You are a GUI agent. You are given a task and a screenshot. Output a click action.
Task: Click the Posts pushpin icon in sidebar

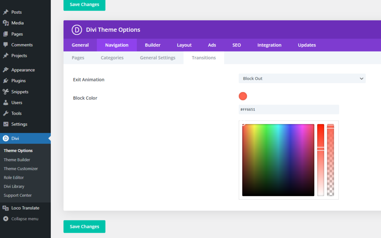point(6,12)
